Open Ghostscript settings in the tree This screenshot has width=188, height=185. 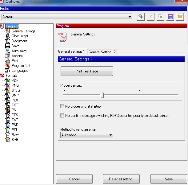(x=20, y=36)
